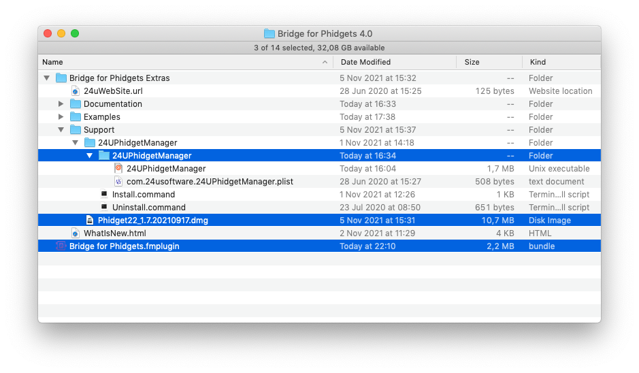Expand the Documentation folder

click(x=61, y=103)
